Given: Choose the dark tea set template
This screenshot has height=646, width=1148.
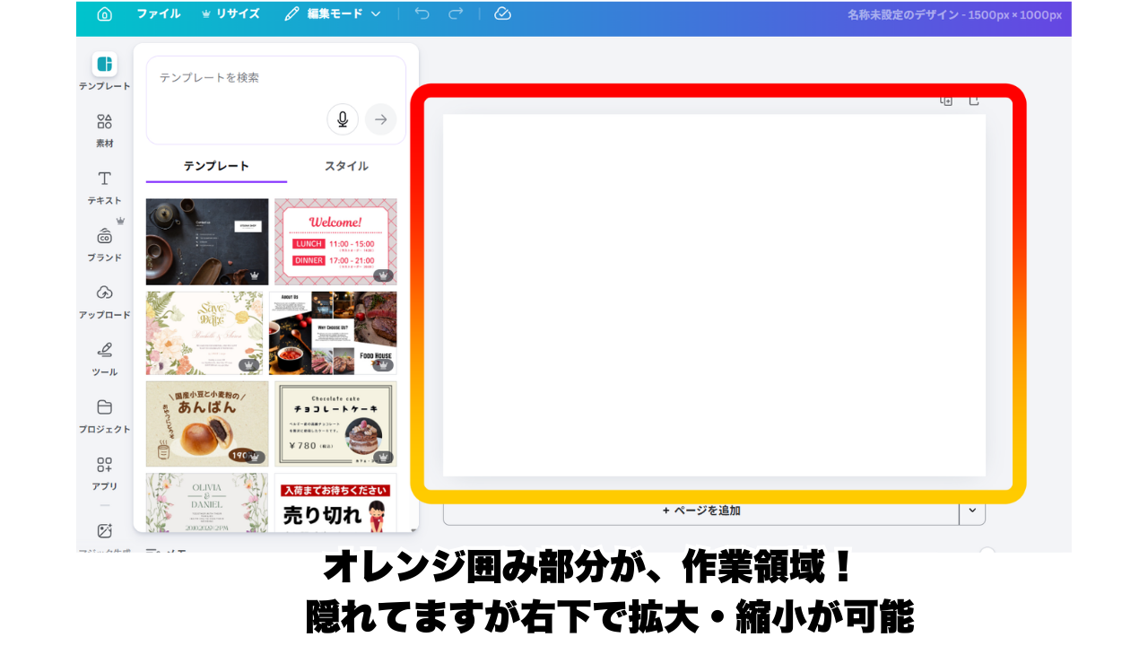Looking at the screenshot, I should point(207,241).
